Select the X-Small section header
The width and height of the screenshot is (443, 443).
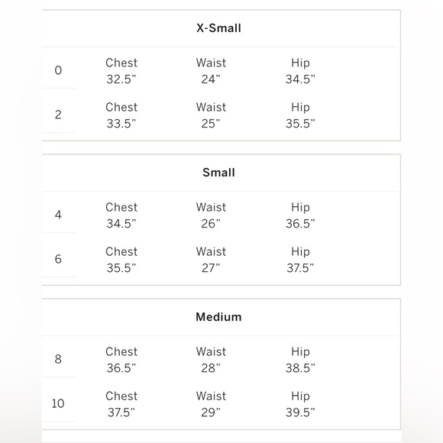coord(218,28)
